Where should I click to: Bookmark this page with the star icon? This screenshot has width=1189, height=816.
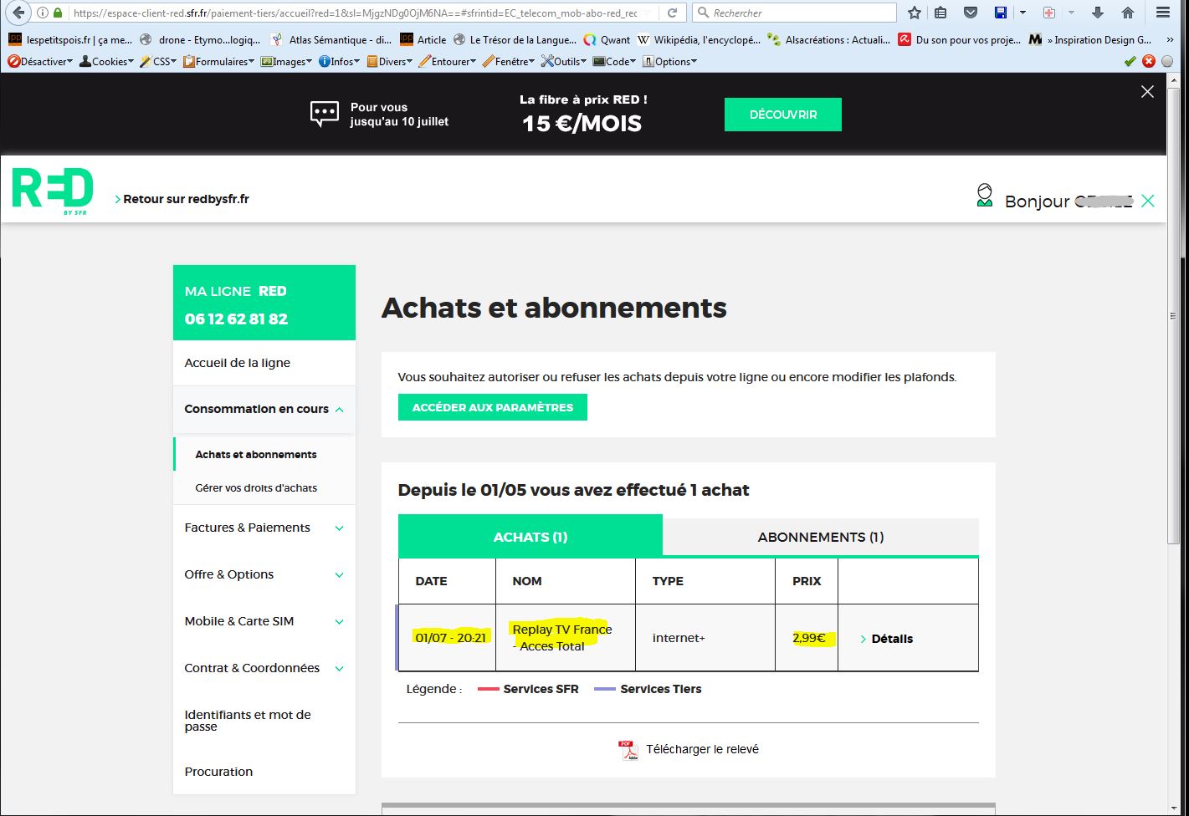coord(915,13)
